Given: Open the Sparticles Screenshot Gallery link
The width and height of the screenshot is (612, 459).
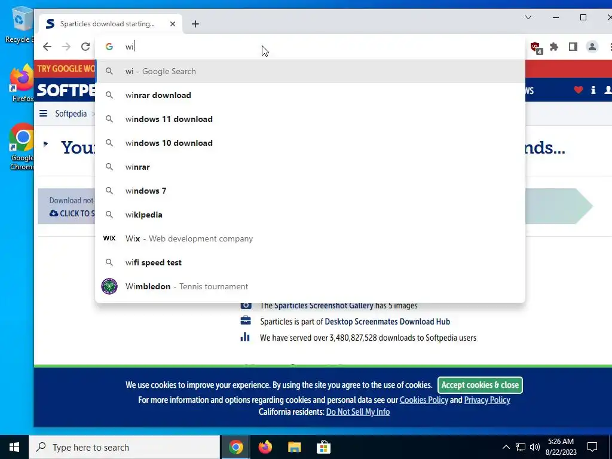Looking at the screenshot, I should coord(323,305).
